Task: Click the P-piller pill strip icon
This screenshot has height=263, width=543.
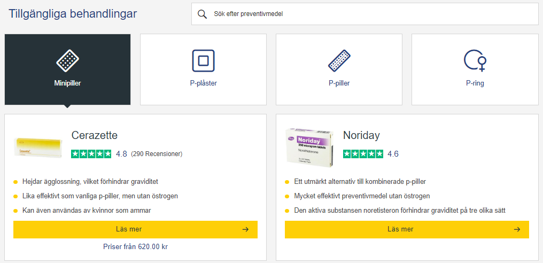Action: [x=339, y=61]
